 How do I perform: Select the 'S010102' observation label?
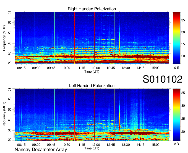pos(163,79)
